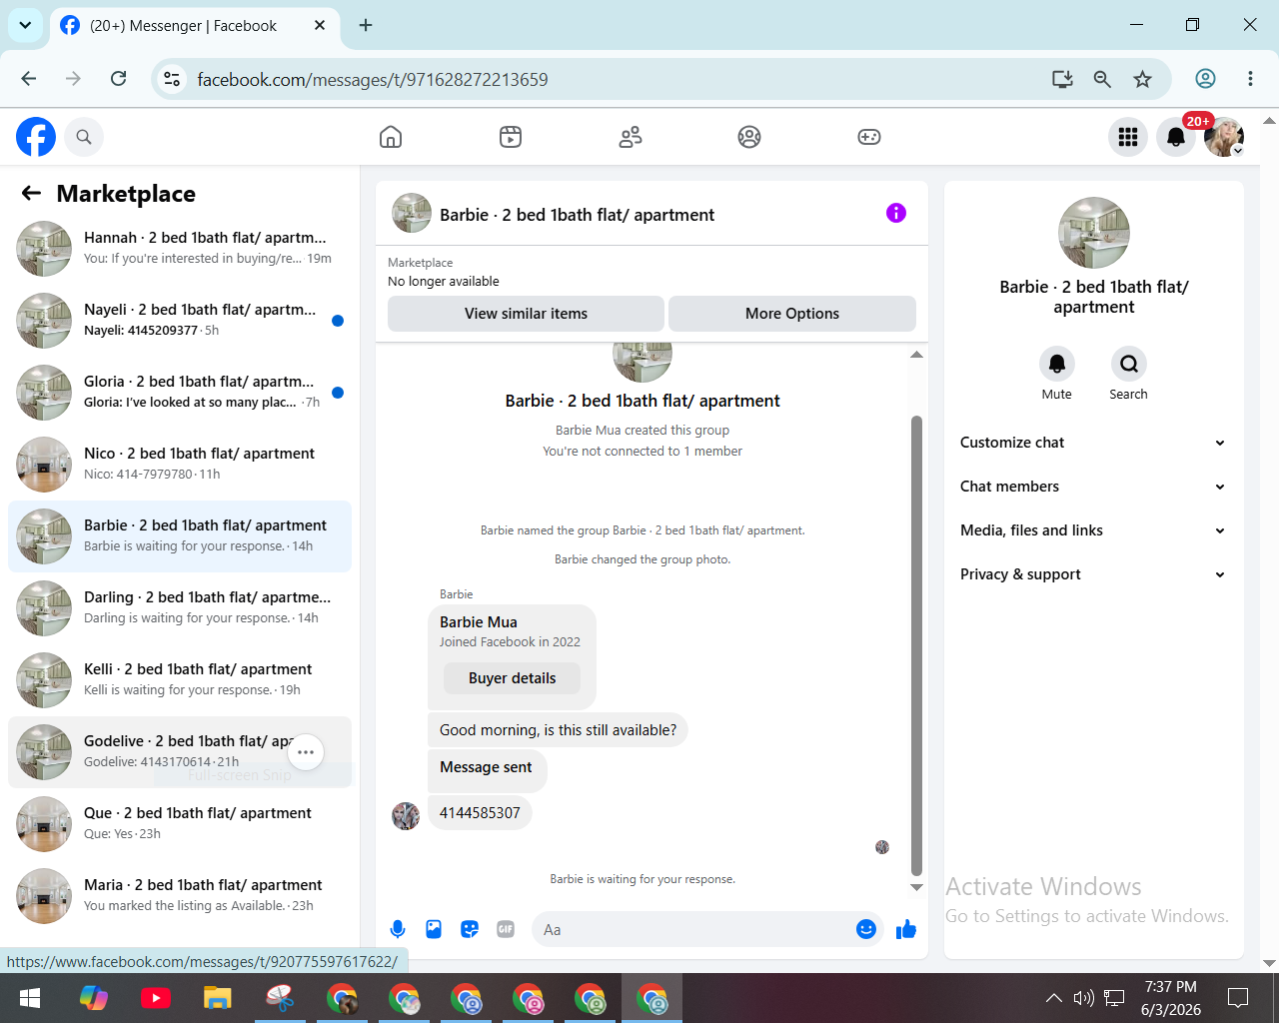
Task: Bookmark this tab with the star
Action: (1143, 79)
